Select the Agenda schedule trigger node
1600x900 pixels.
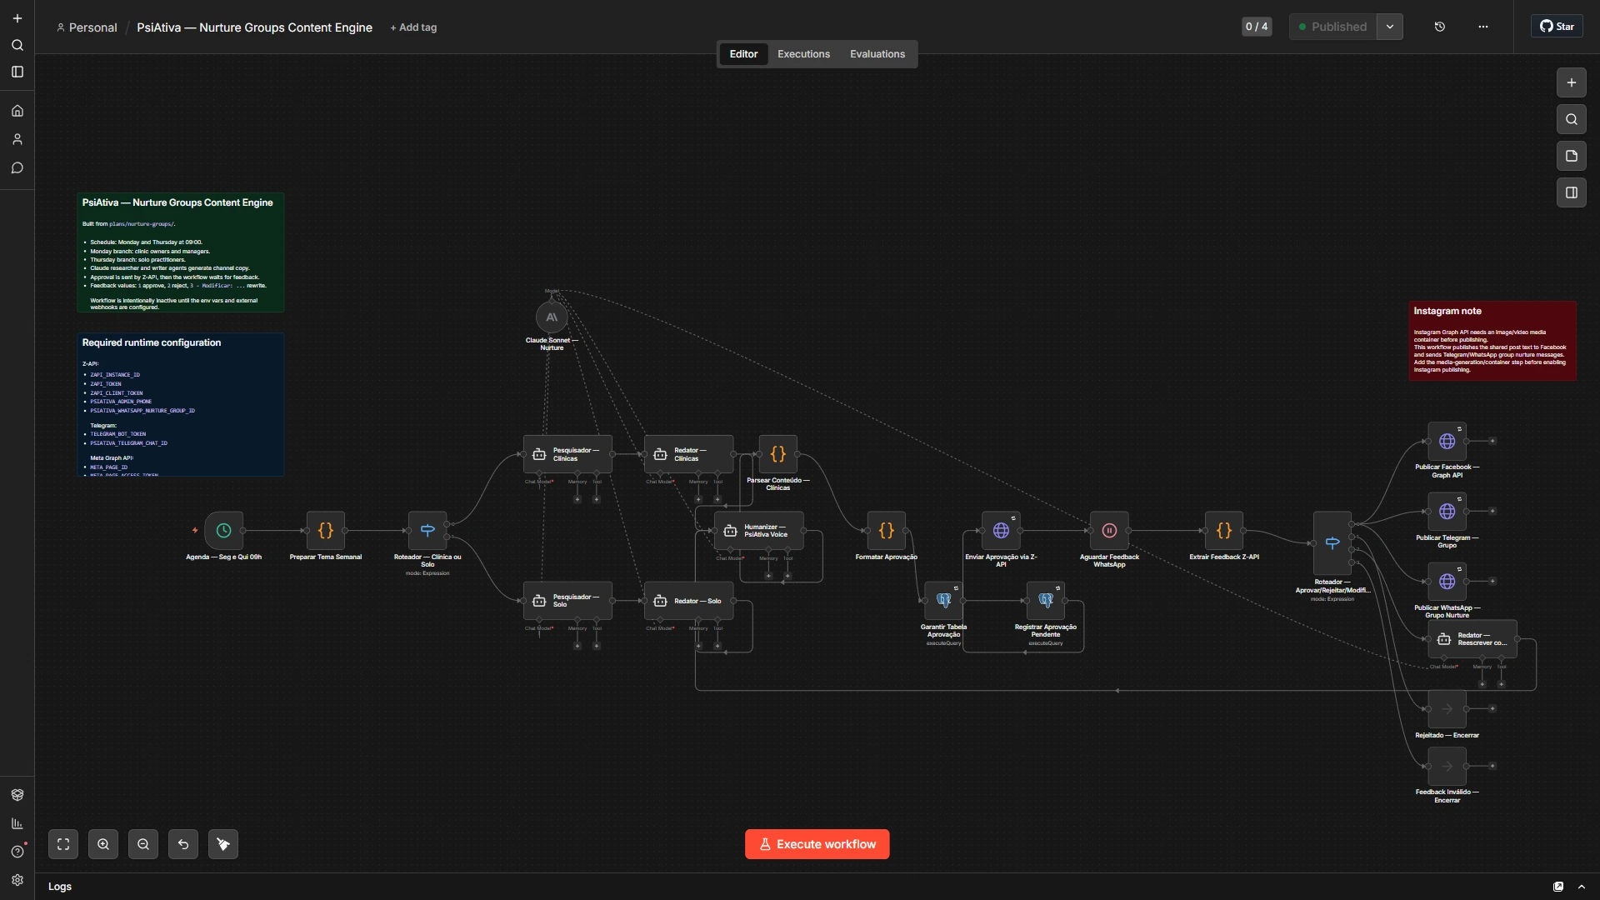223,531
